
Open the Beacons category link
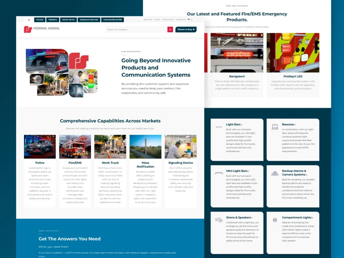pyautogui.click(x=289, y=125)
